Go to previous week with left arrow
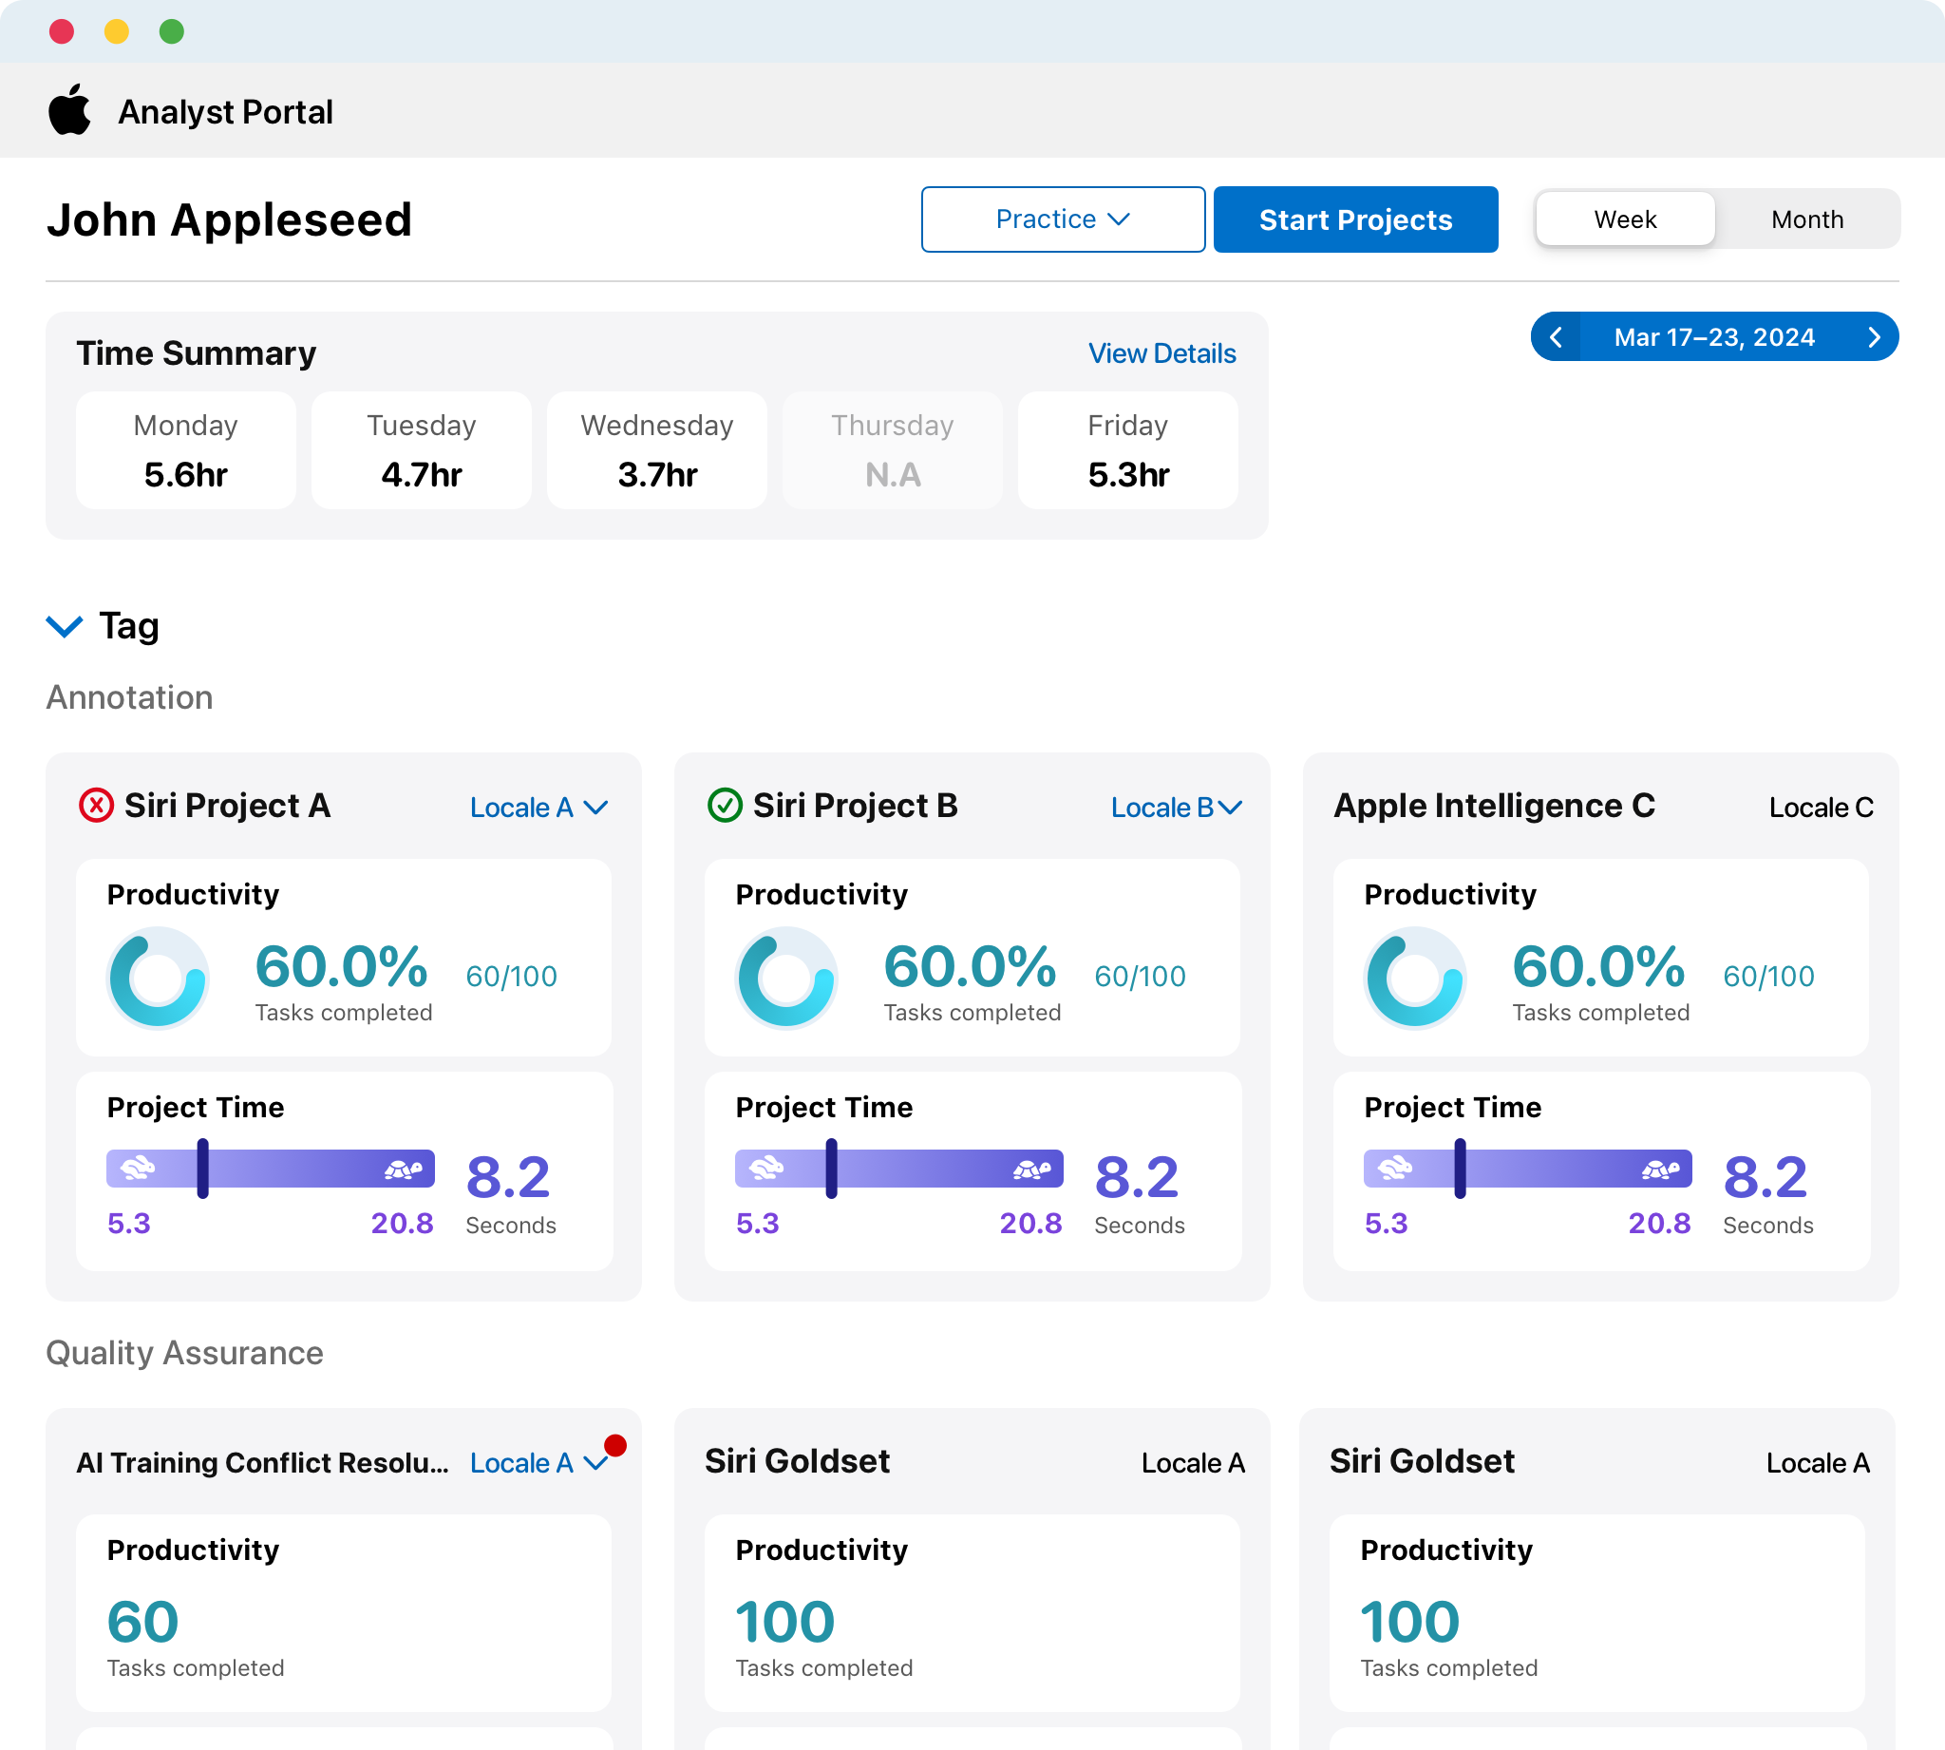The height and width of the screenshot is (1750, 1945). tap(1556, 337)
